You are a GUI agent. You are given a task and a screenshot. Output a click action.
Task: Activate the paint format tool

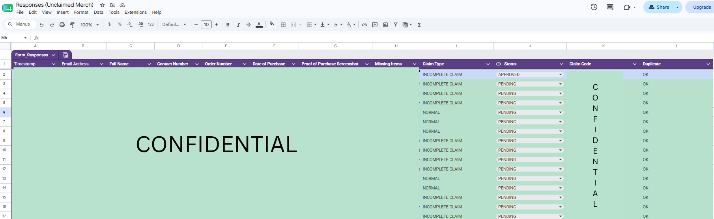(x=72, y=24)
